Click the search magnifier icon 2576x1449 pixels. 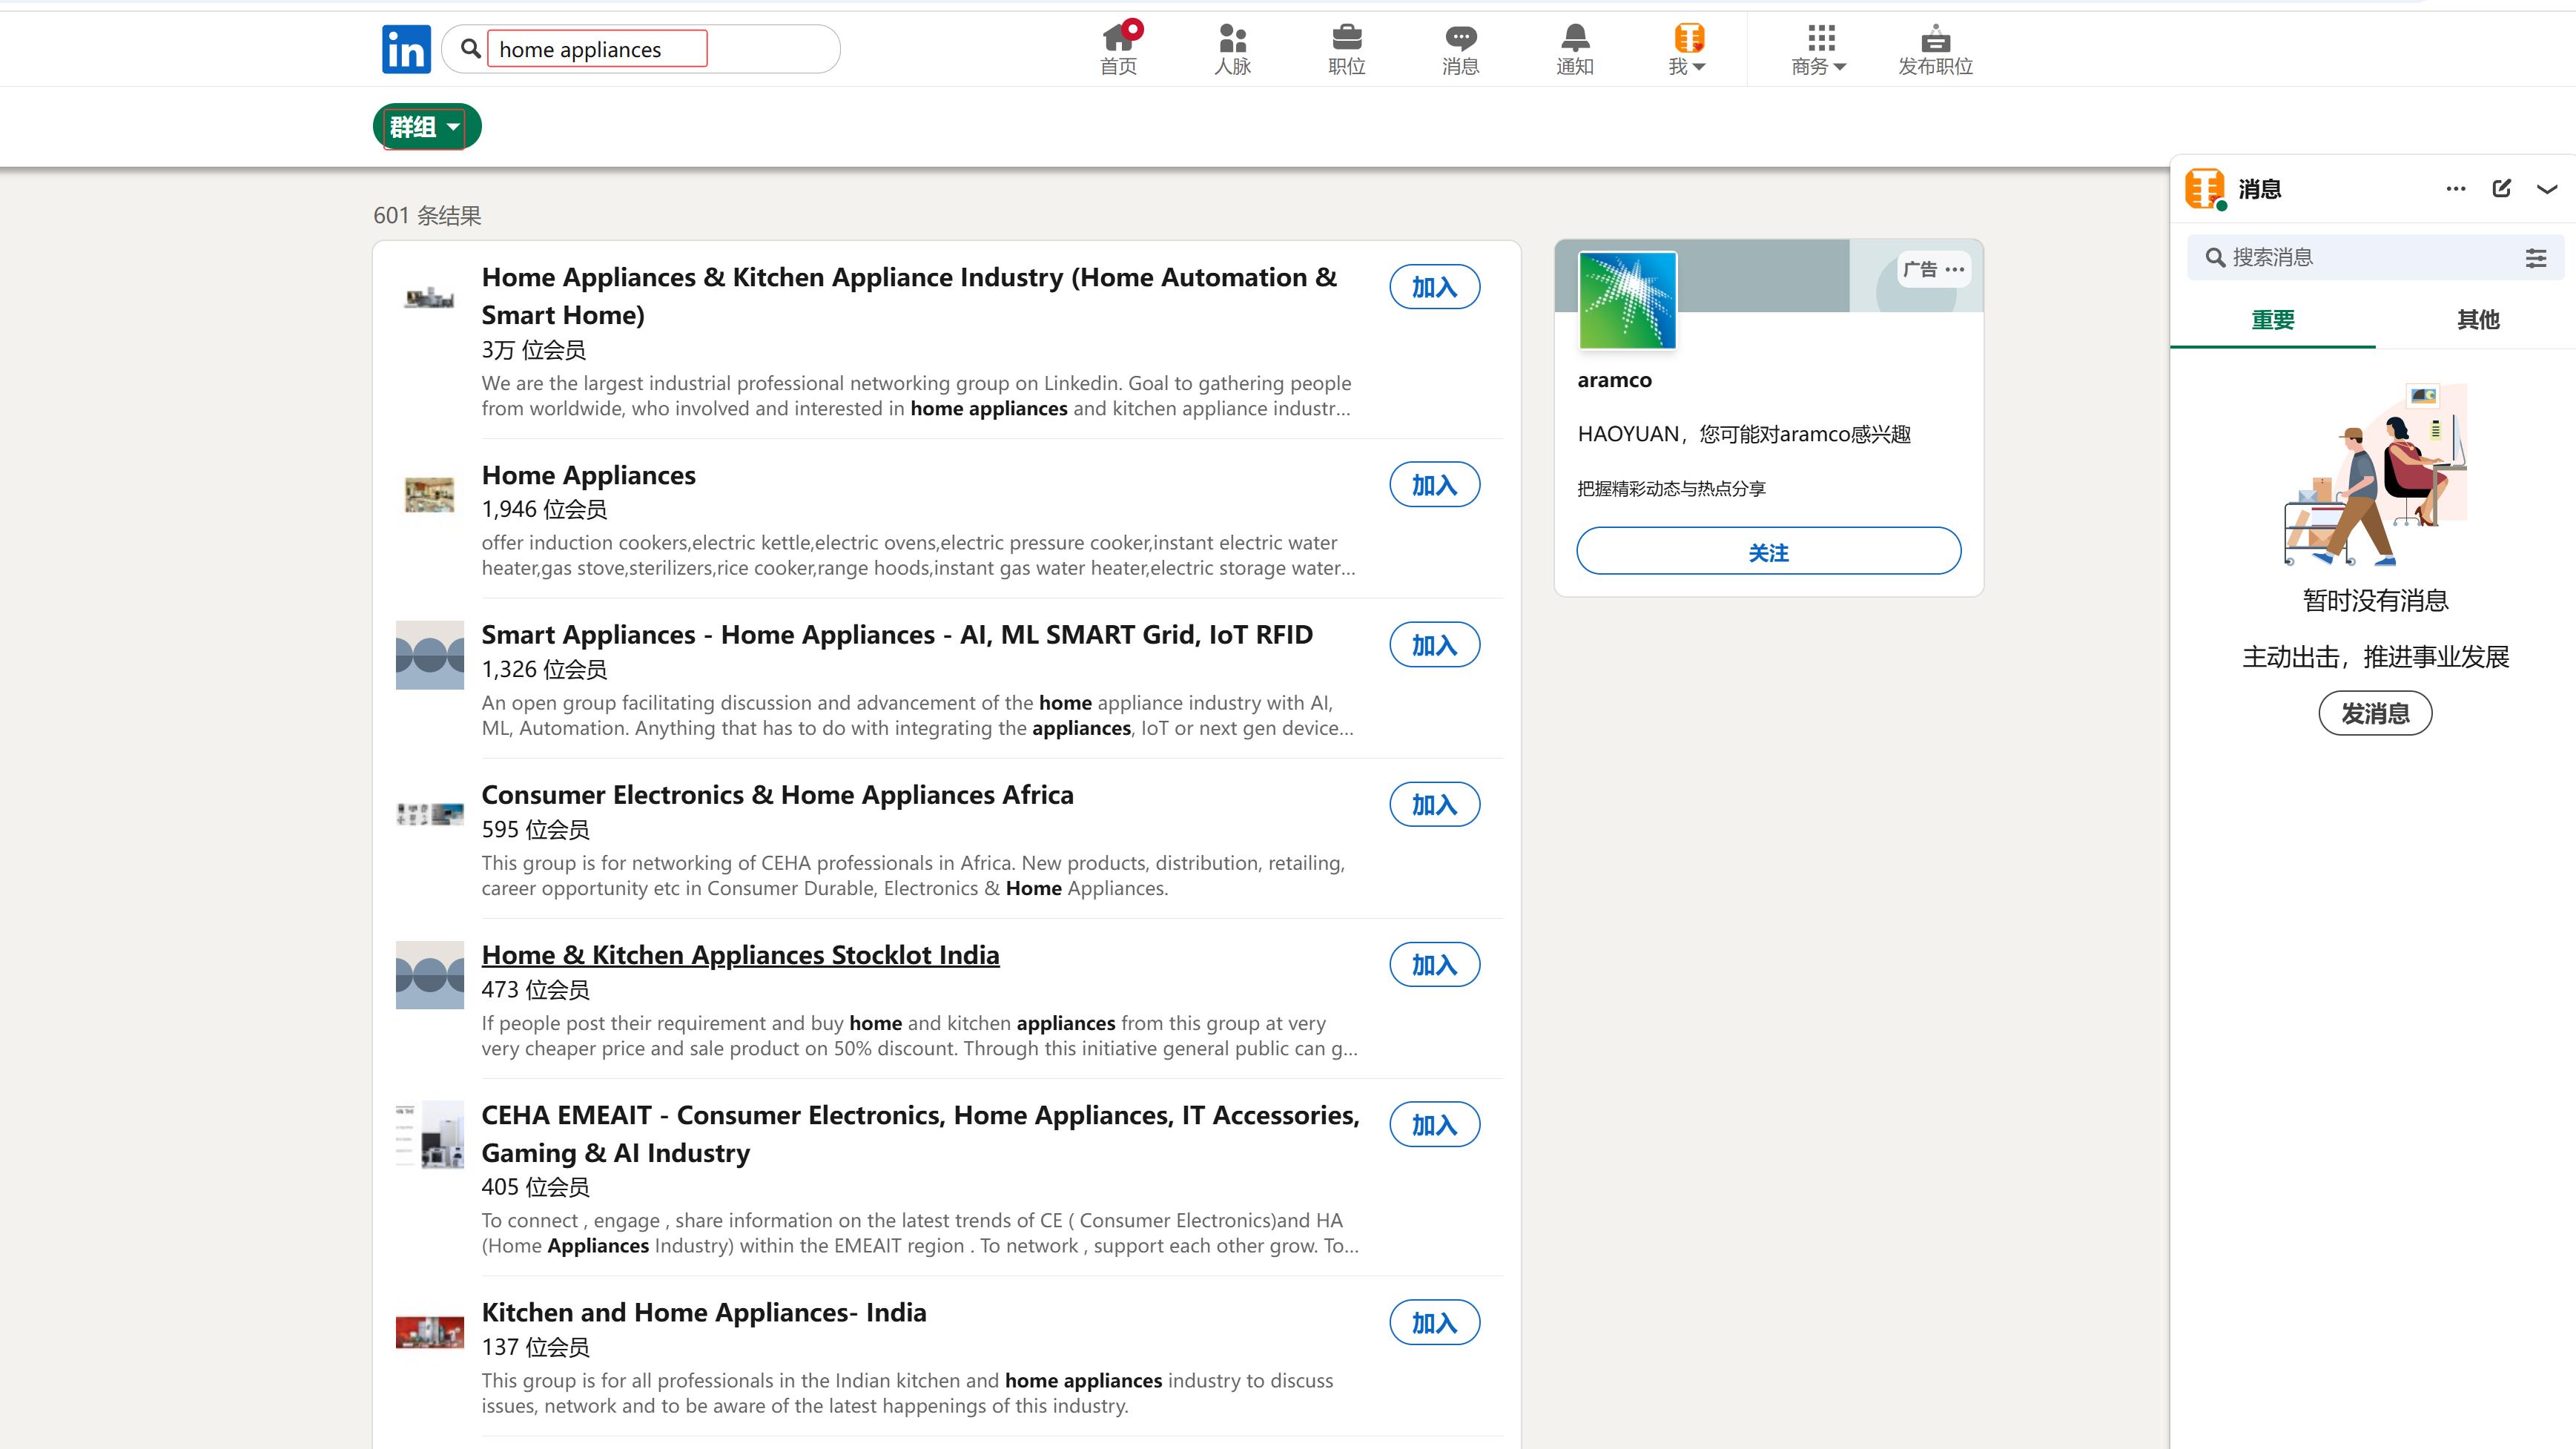pos(470,48)
